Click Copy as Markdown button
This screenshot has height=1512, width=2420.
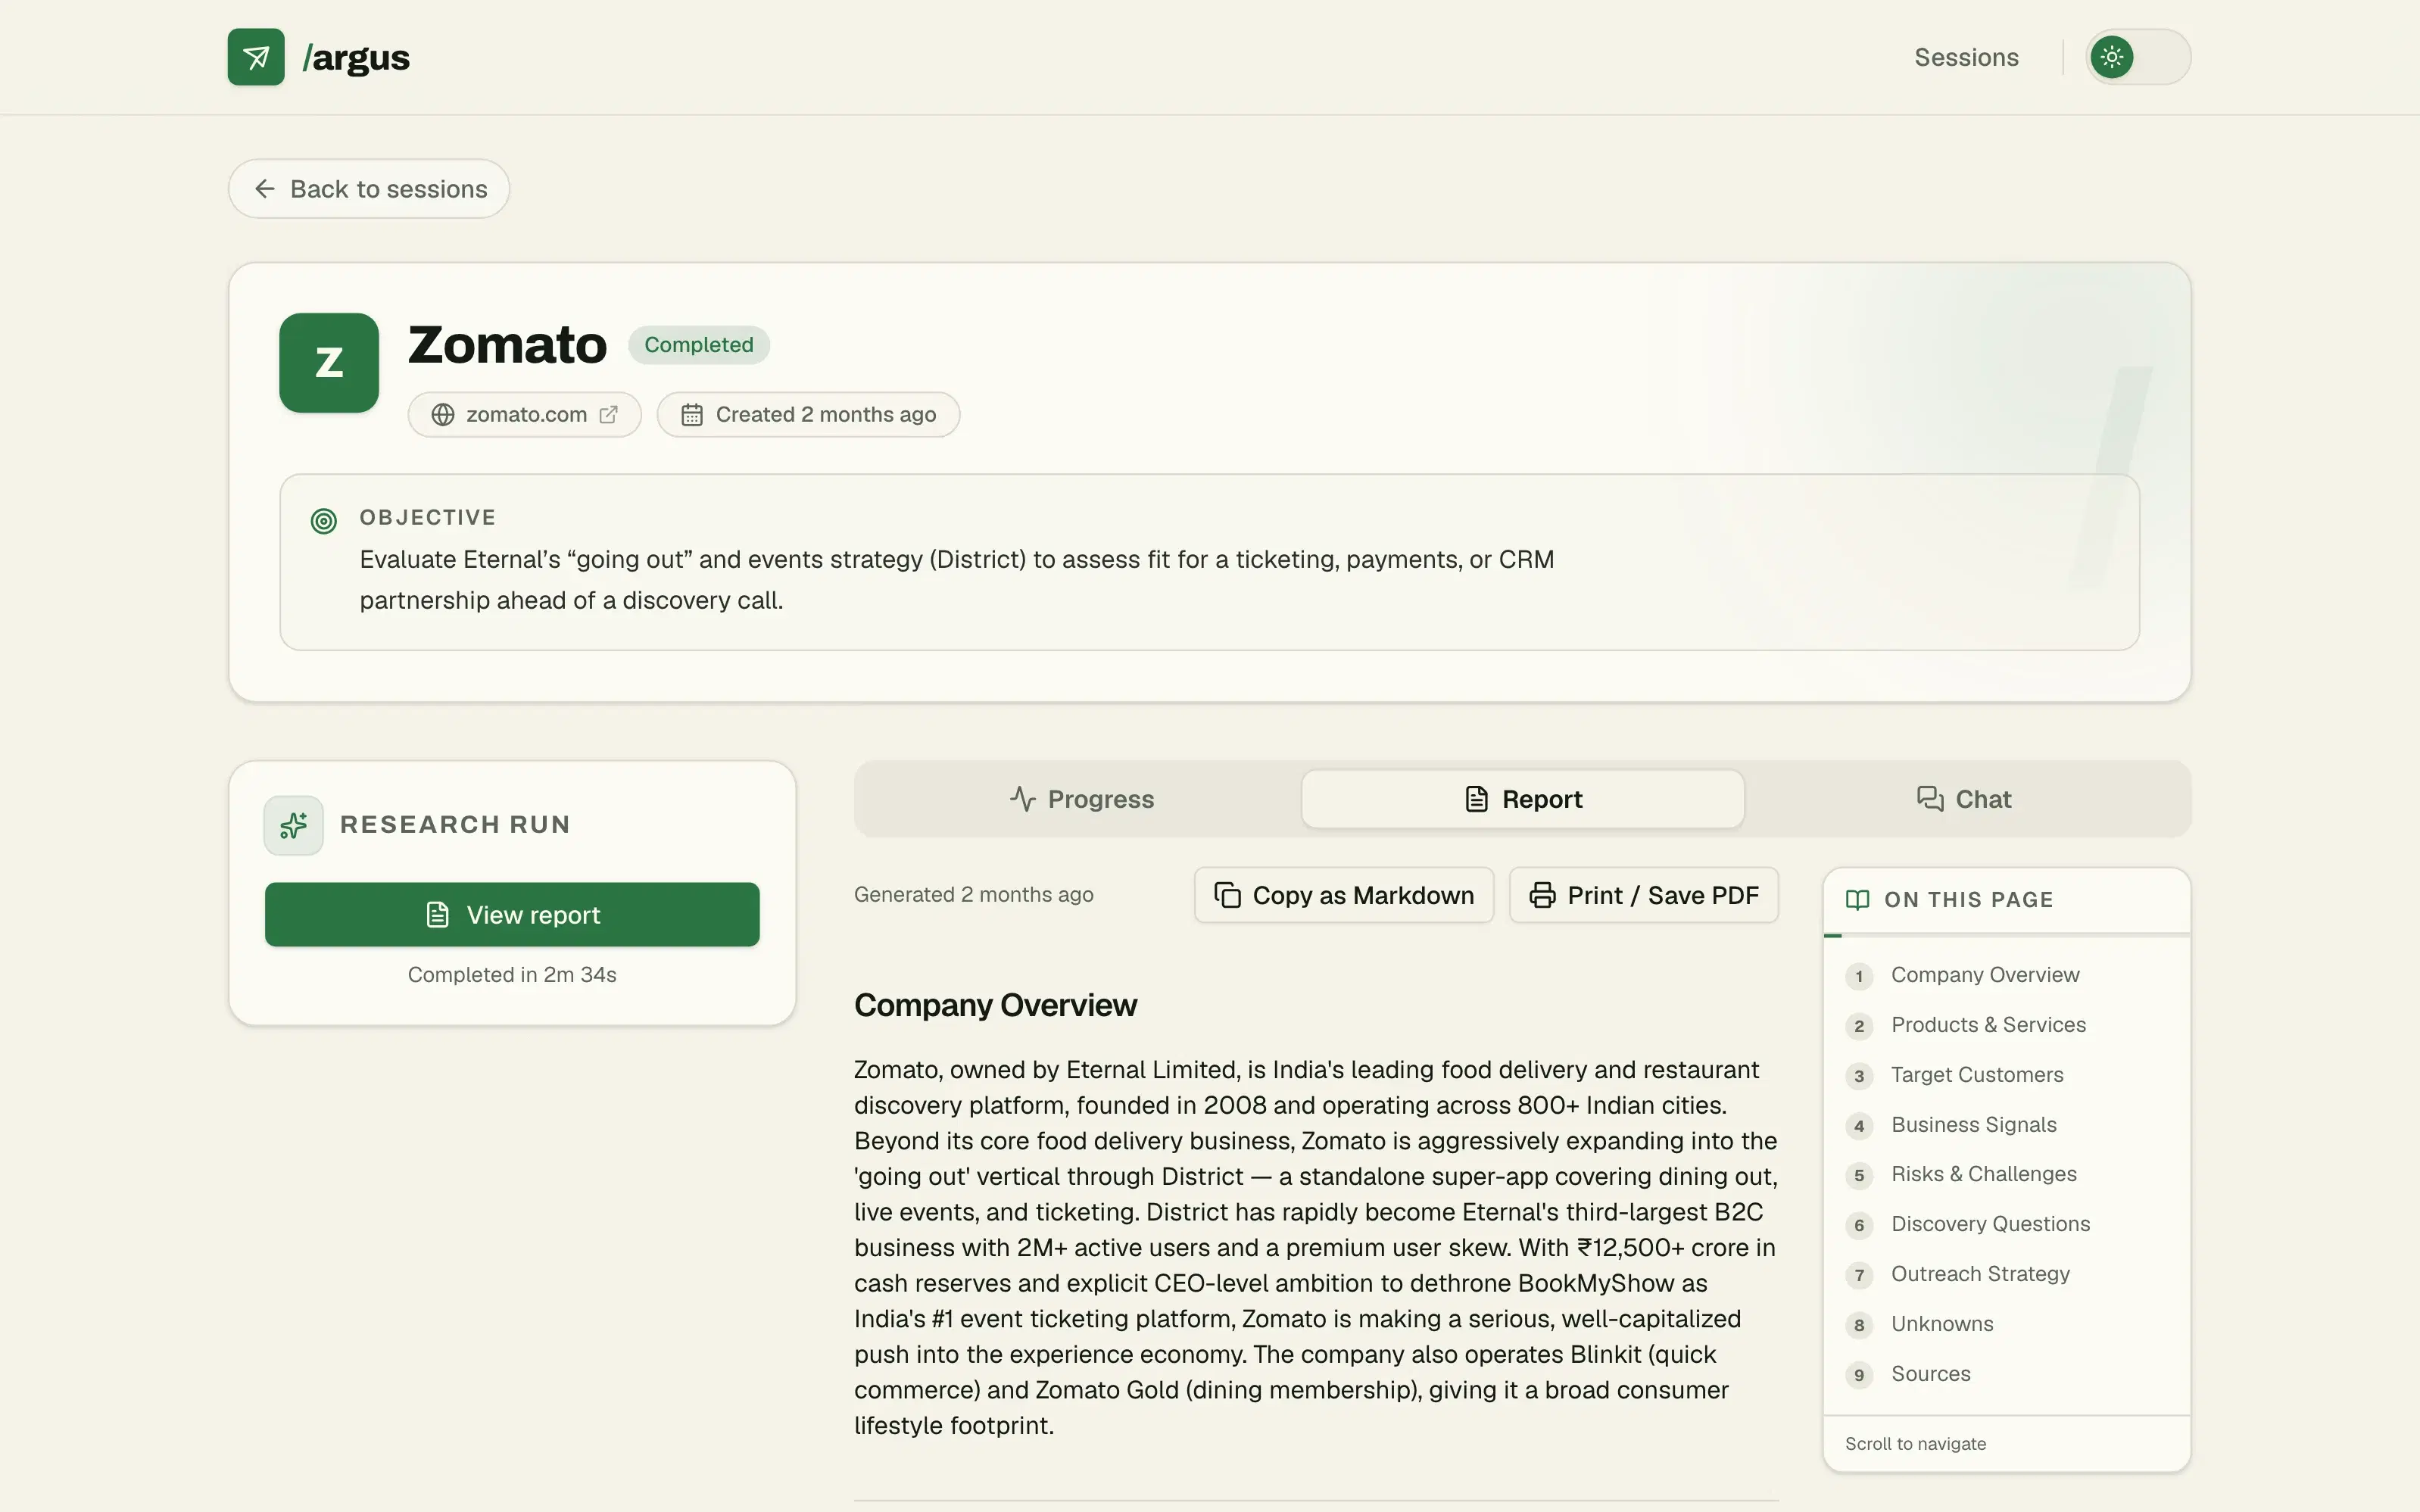1344,895
